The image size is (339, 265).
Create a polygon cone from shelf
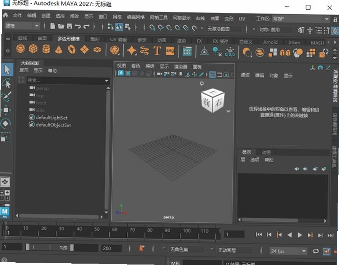click(x=59, y=50)
